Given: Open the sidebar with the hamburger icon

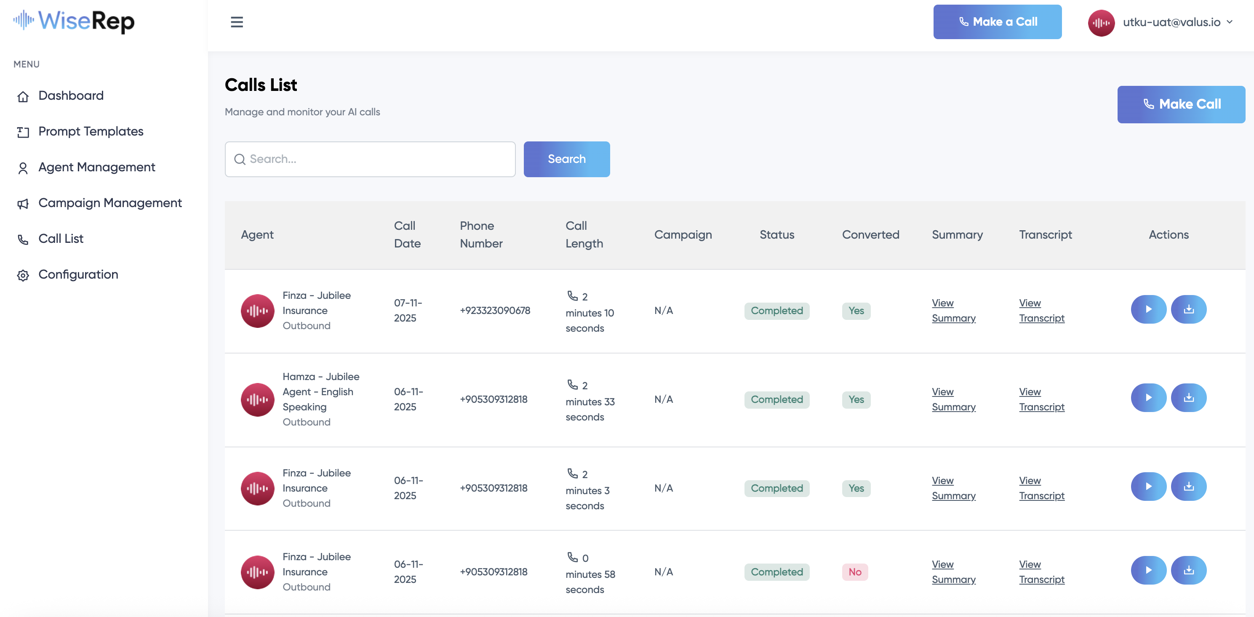Looking at the screenshot, I should click(237, 22).
